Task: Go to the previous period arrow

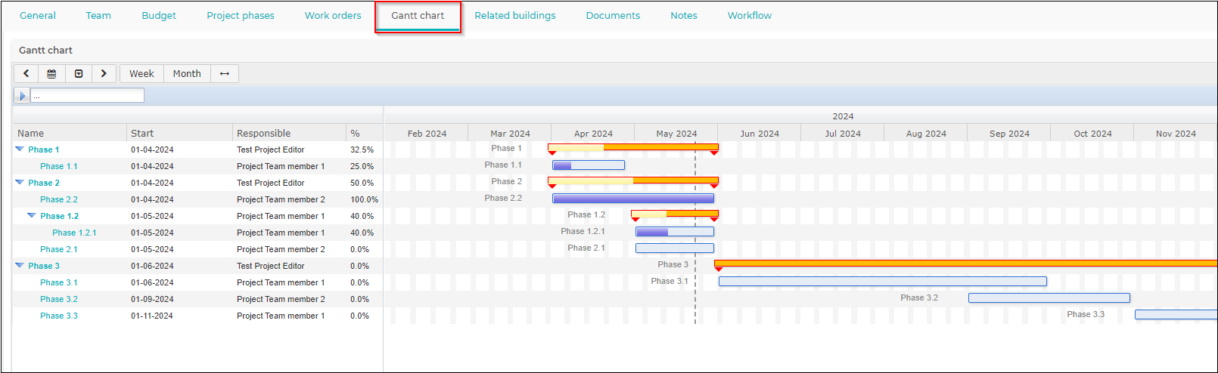Action: coord(26,73)
